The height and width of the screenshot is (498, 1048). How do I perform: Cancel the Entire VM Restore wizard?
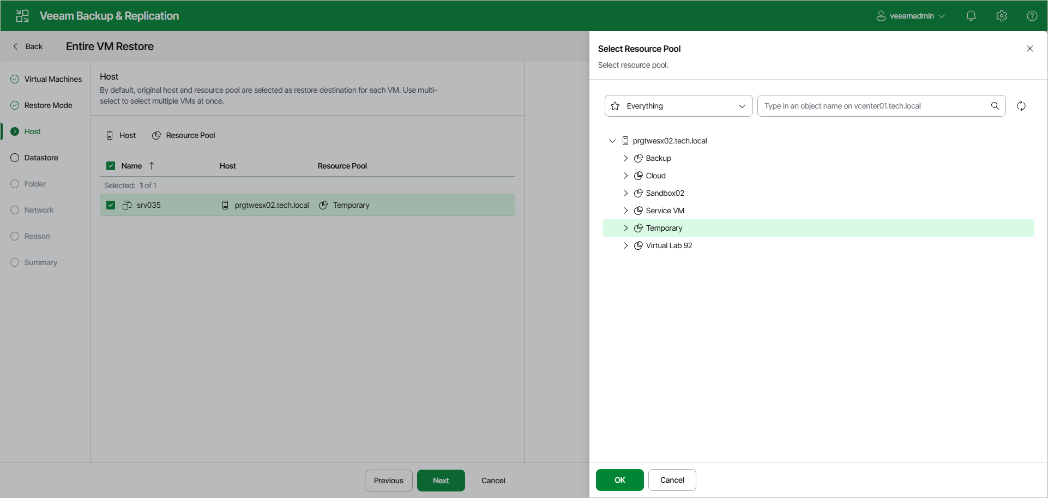click(x=493, y=481)
